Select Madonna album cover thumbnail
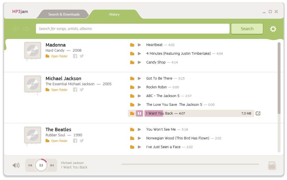287x180 pixels. pyautogui.click(x=33, y=51)
